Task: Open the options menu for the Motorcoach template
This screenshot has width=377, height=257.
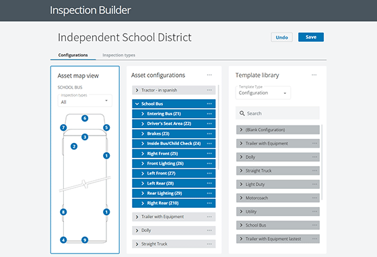Action: pyautogui.click(x=314, y=198)
